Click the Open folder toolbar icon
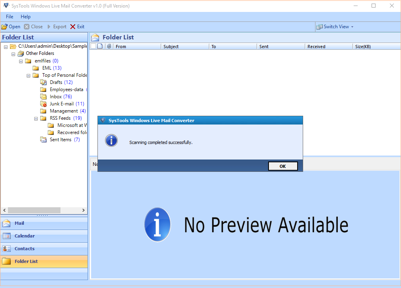The image size is (401, 288). pos(4,27)
